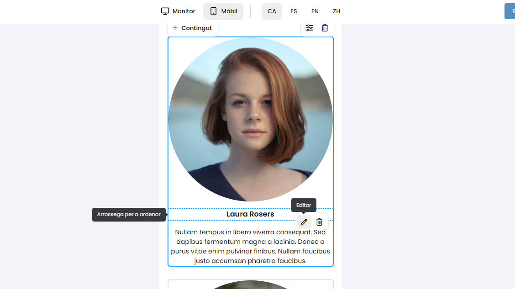Add a new Contingut block
This screenshot has height=289, width=515.
tap(193, 28)
